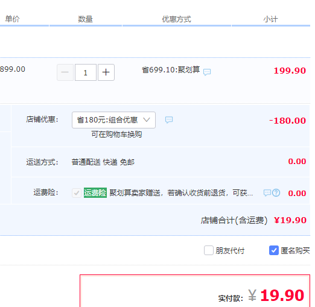The height and width of the screenshot is (307, 315).
Task: Click the 优惠方式 column header
Action: [x=177, y=19]
